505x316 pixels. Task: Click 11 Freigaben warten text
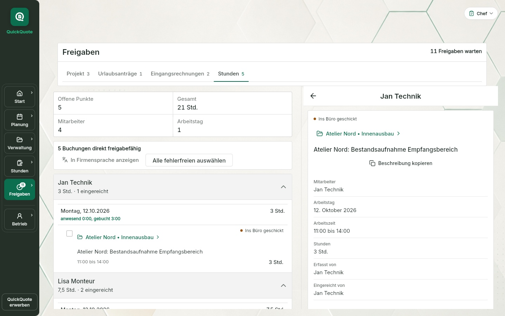(456, 51)
